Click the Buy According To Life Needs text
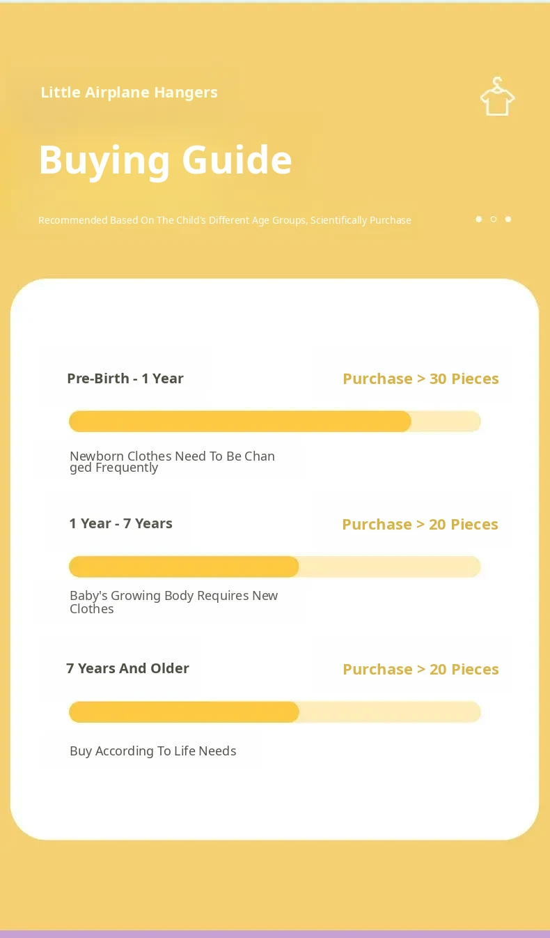The image size is (550, 938). pos(152,751)
